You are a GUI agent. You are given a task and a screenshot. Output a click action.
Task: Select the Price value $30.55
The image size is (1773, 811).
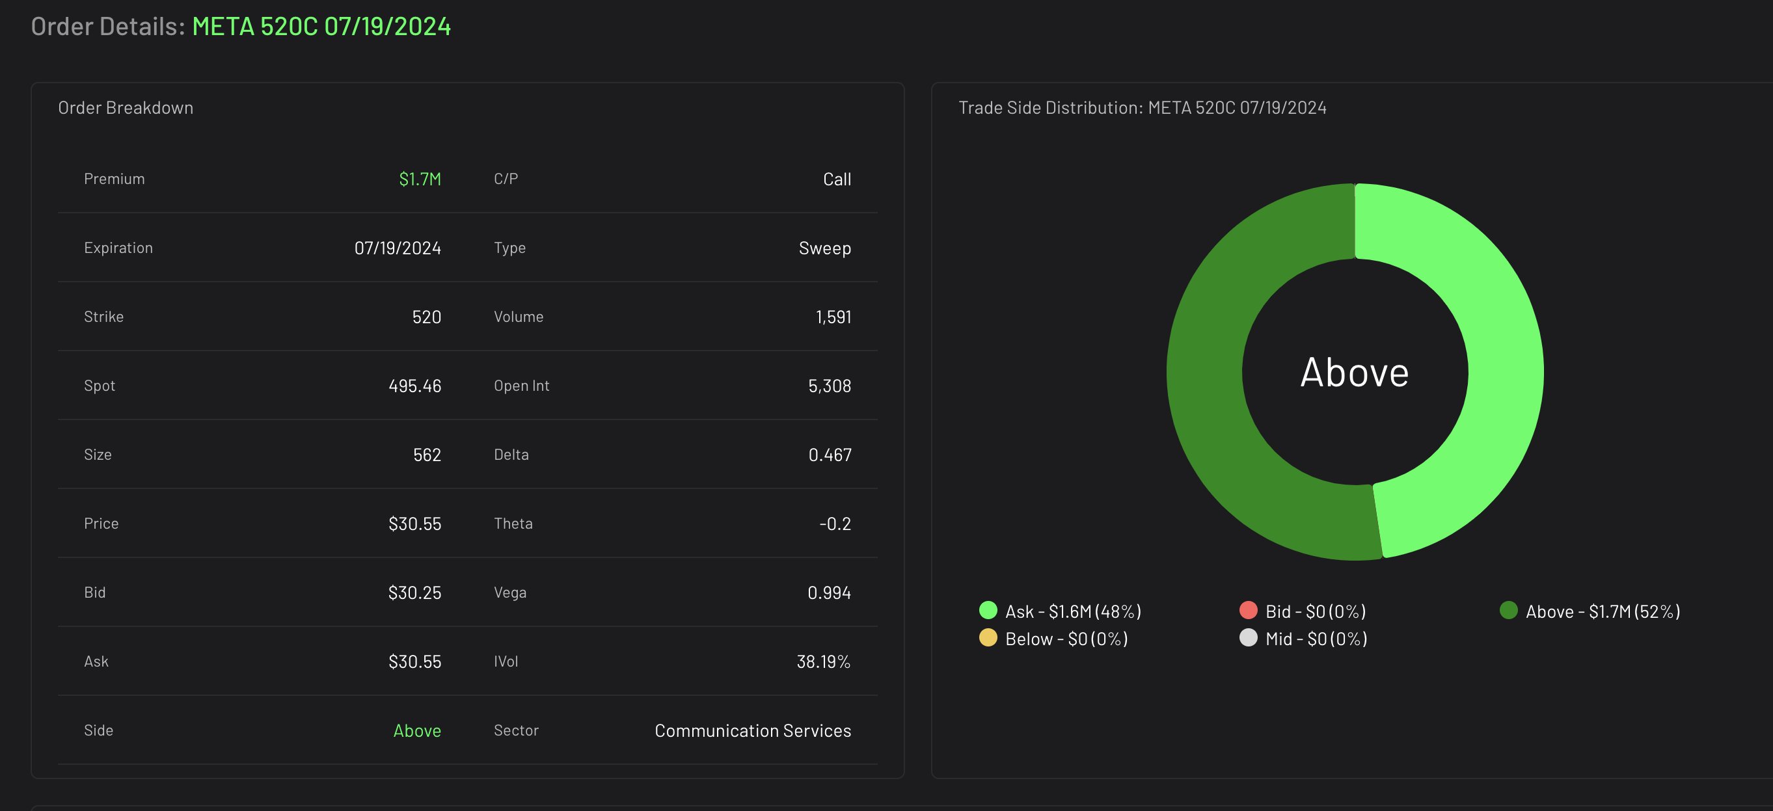(x=415, y=524)
